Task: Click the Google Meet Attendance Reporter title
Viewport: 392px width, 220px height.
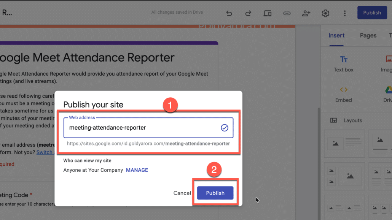Action: (x=87, y=58)
